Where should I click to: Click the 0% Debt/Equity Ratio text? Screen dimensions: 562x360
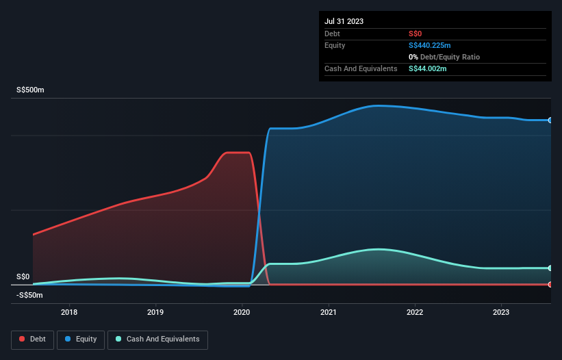pyautogui.click(x=444, y=57)
